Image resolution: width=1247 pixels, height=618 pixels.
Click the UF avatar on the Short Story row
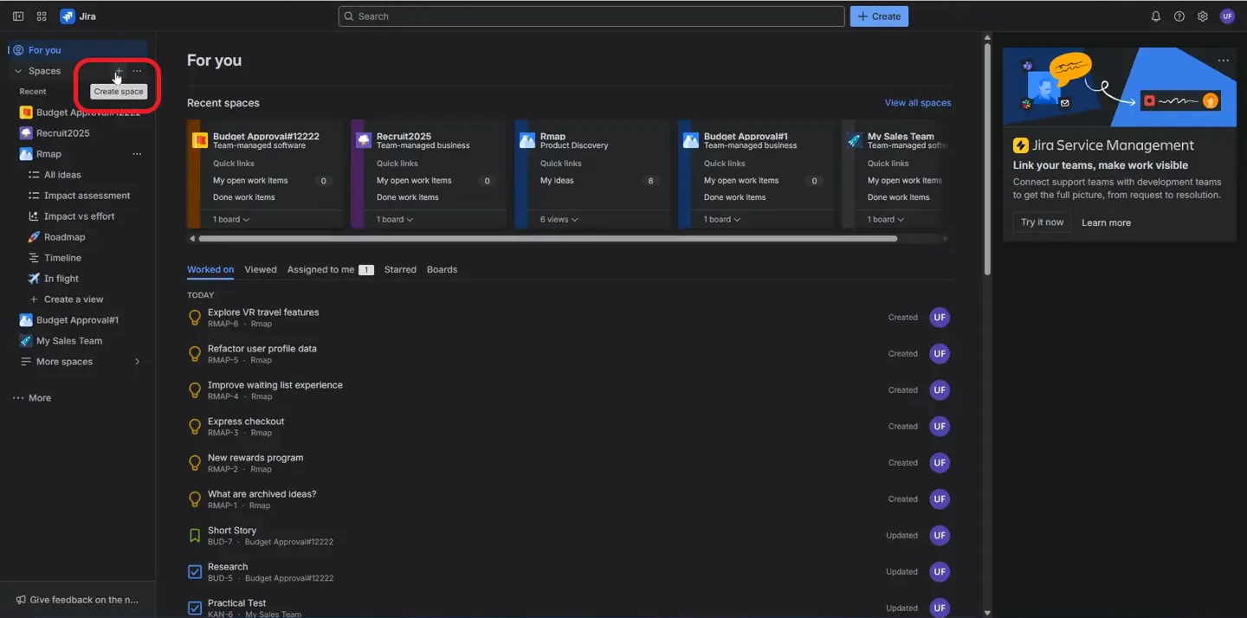pyautogui.click(x=940, y=536)
